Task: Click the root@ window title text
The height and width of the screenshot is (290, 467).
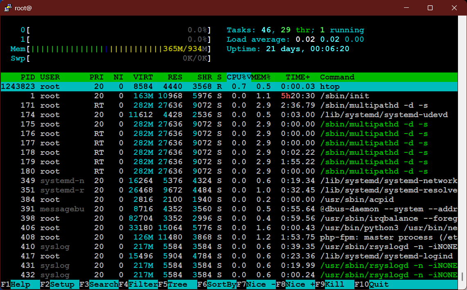Action: 23,8
